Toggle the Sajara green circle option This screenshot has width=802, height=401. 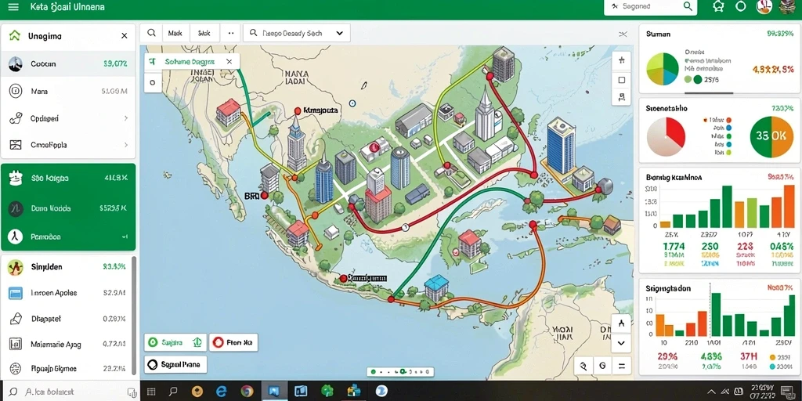click(175, 342)
